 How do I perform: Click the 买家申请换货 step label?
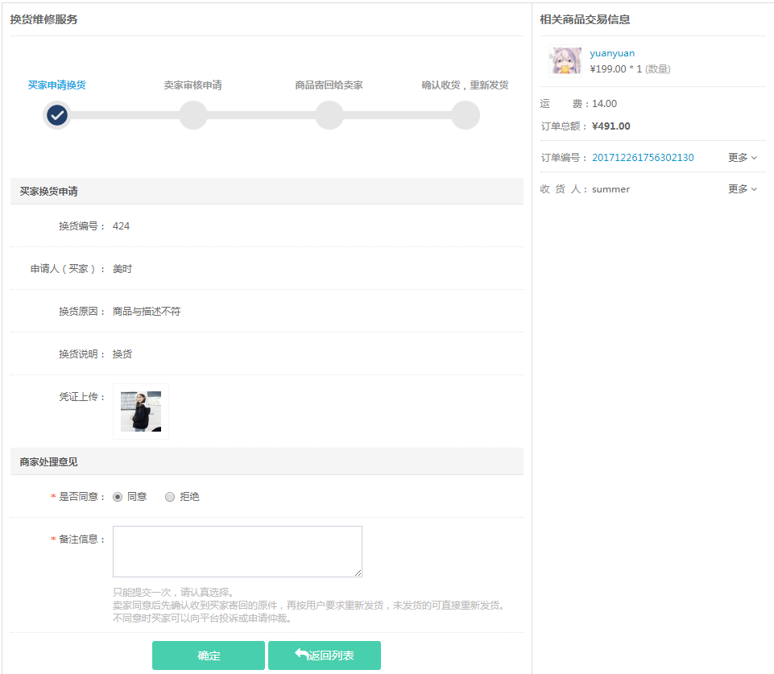pyautogui.click(x=56, y=82)
